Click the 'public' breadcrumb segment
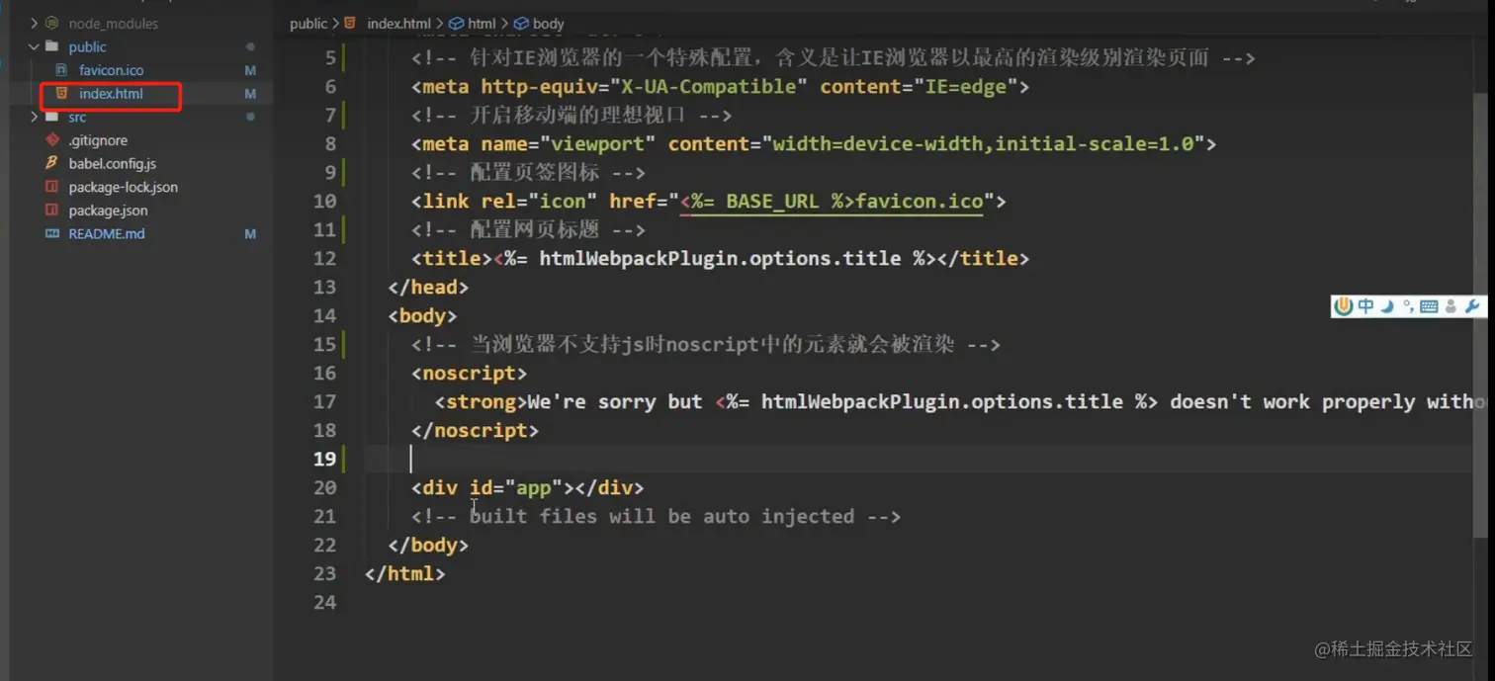The width and height of the screenshot is (1495, 681). click(x=308, y=24)
